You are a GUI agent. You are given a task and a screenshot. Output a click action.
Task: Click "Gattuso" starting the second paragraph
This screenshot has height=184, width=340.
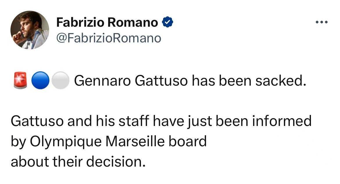pyautogui.click(x=35, y=121)
